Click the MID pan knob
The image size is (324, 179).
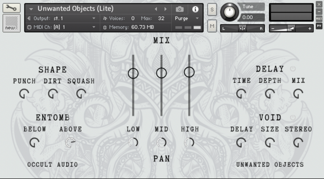pyautogui.click(x=161, y=142)
